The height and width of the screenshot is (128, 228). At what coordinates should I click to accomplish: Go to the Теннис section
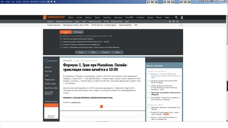[97, 17]
